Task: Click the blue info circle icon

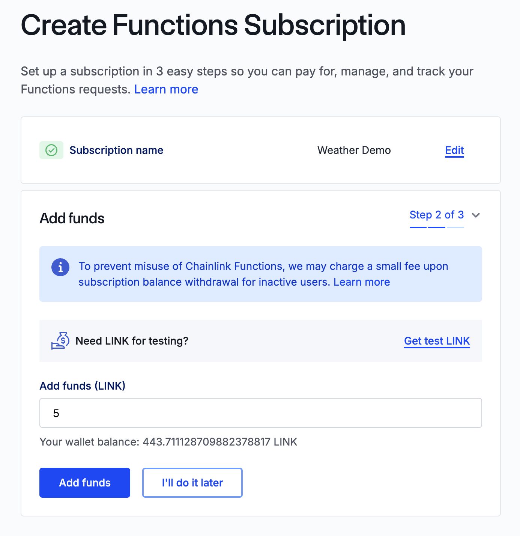Action: point(60,267)
